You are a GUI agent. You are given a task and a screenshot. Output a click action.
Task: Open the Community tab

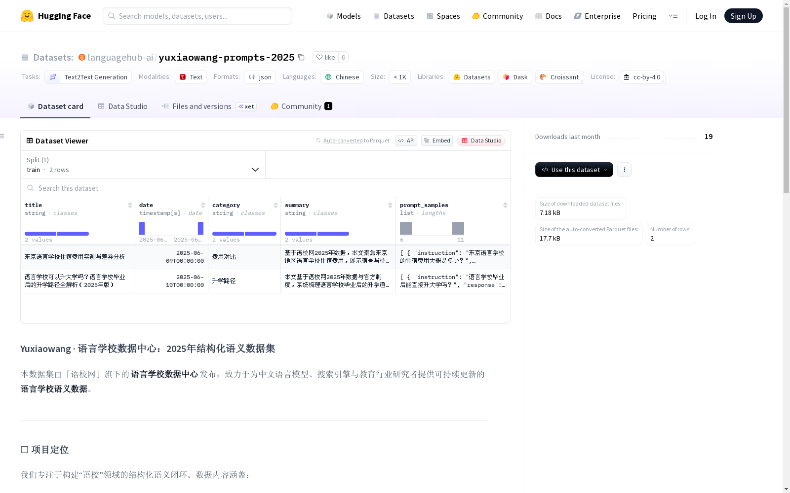[301, 106]
